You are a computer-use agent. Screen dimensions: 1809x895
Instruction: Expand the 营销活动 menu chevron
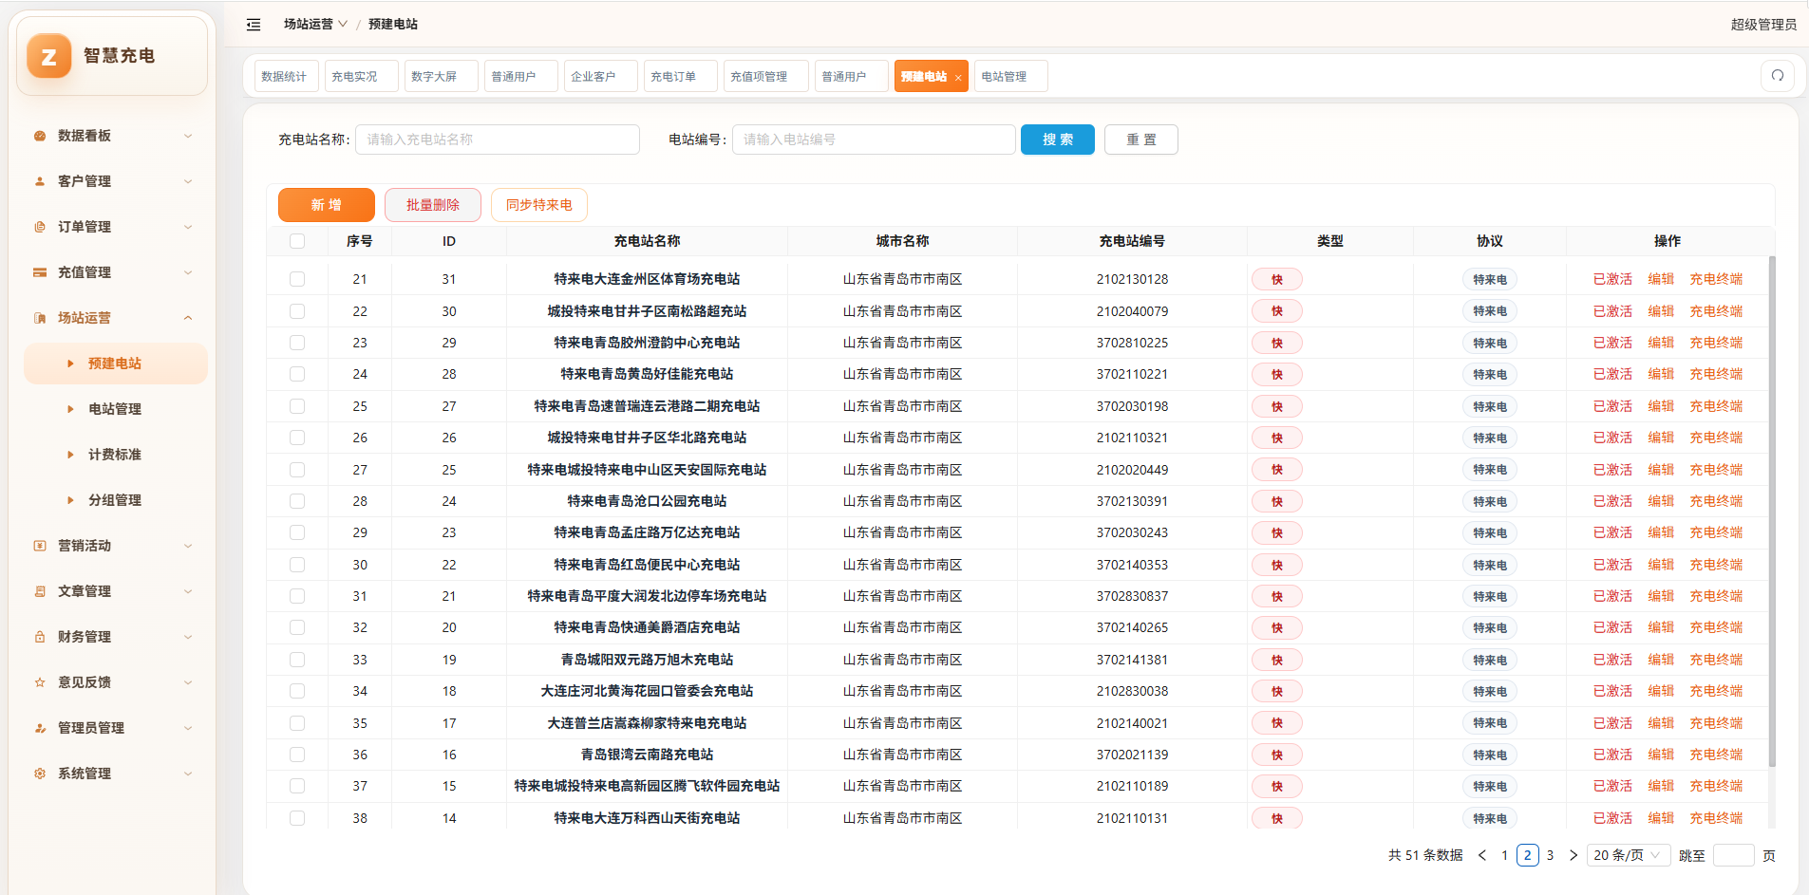point(188,546)
